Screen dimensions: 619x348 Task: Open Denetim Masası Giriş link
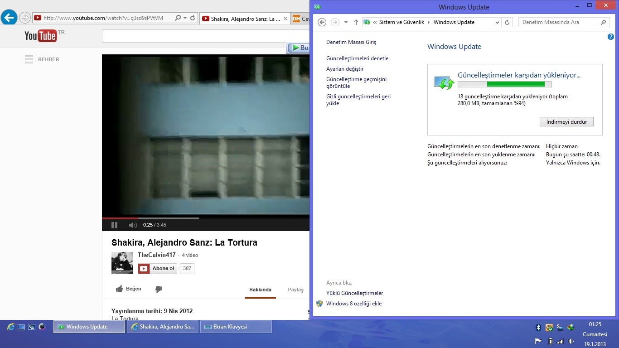coord(351,42)
